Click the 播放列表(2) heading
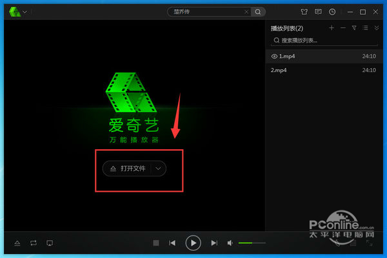The image size is (387, 258). (x=287, y=28)
